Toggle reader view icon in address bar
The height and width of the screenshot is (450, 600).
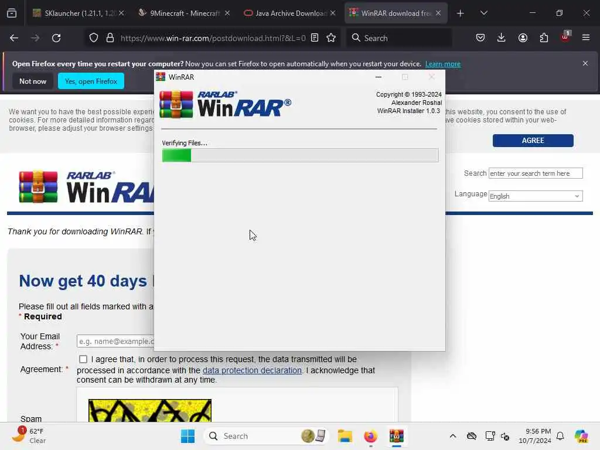[315, 38]
